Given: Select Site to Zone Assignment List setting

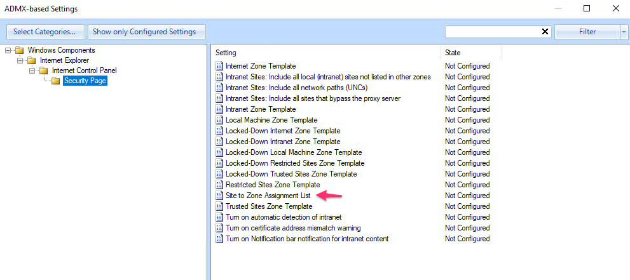Looking at the screenshot, I should [x=268, y=196].
